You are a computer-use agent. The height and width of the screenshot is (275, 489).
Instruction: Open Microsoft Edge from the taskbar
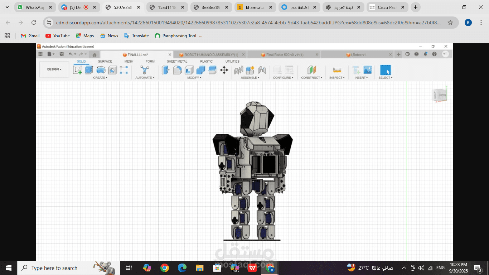pyautogui.click(x=182, y=268)
